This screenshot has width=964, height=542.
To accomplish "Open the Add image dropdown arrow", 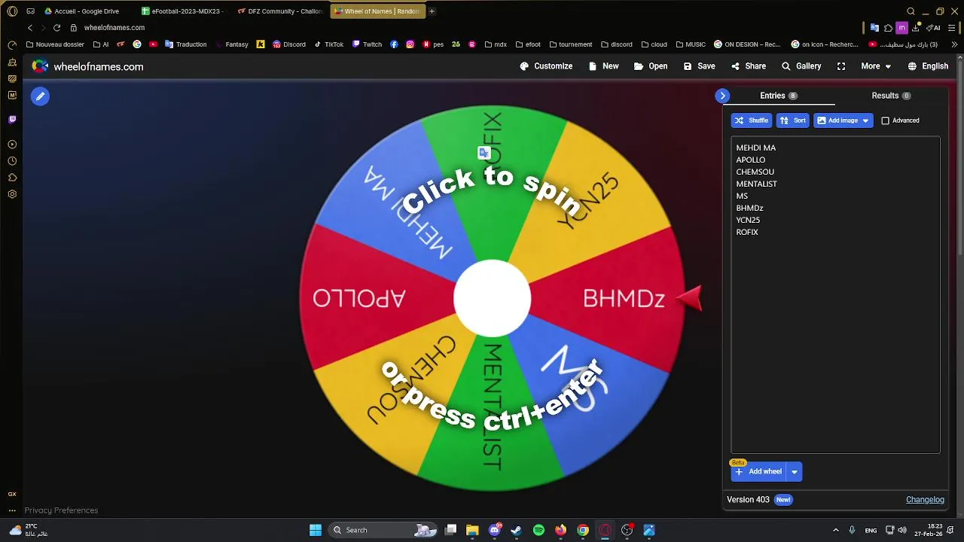I will (865, 120).
